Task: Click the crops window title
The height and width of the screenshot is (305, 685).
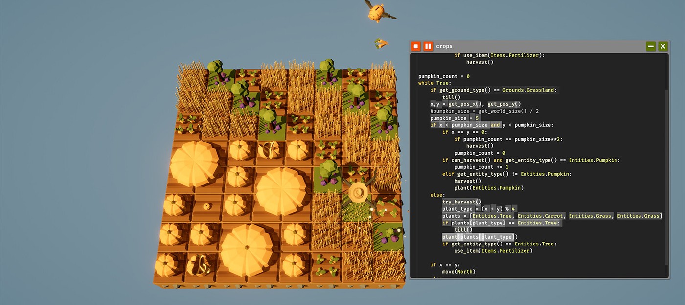Action: pyautogui.click(x=444, y=46)
